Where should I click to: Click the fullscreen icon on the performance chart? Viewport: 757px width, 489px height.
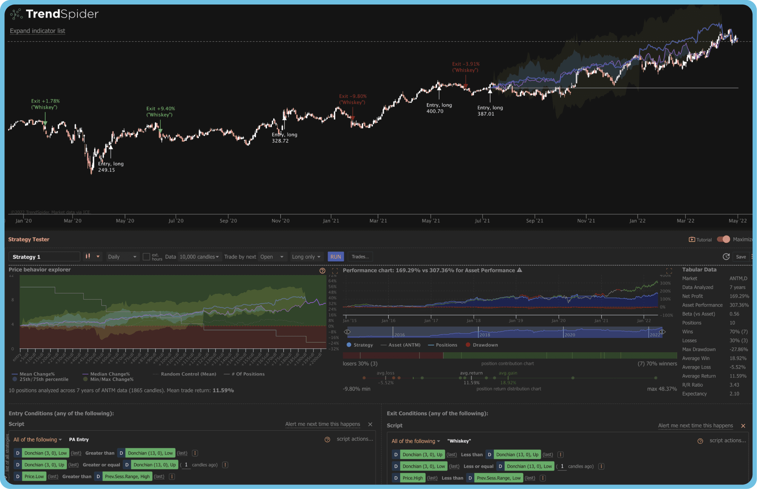point(669,270)
